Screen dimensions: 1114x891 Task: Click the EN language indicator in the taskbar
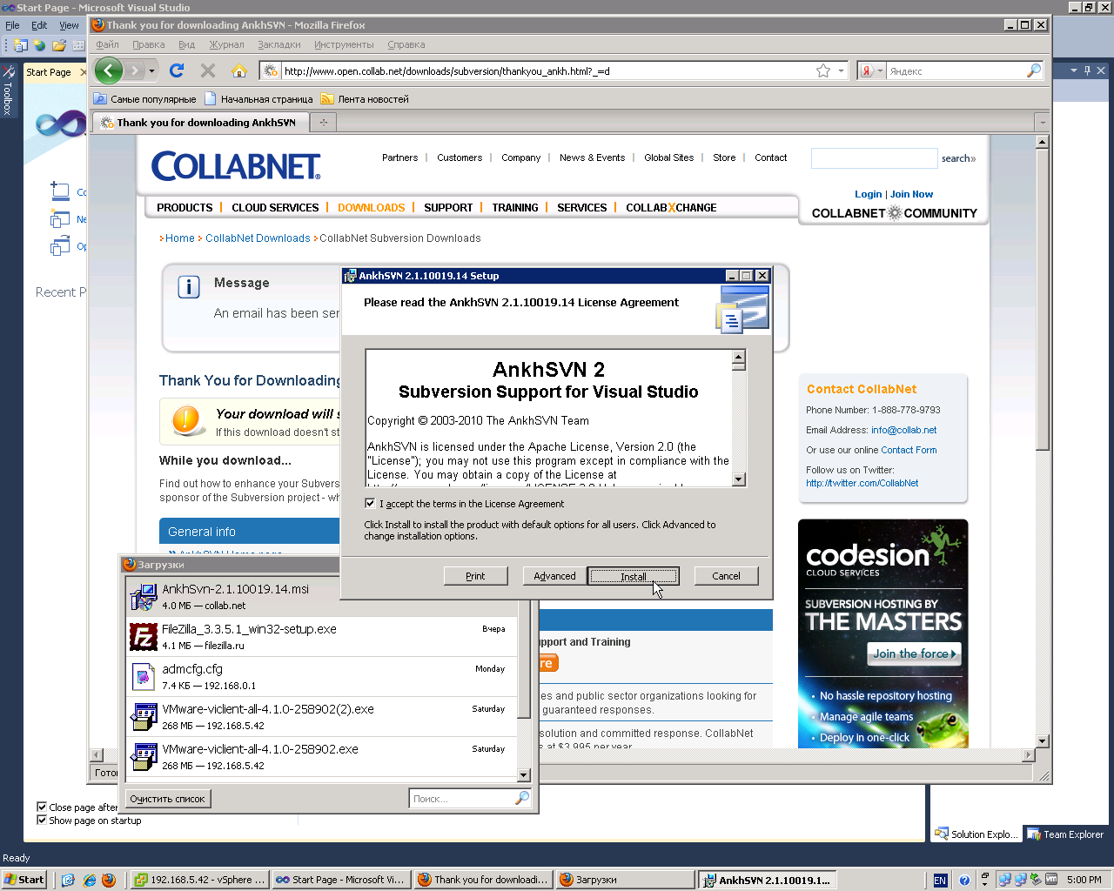pyautogui.click(x=940, y=880)
